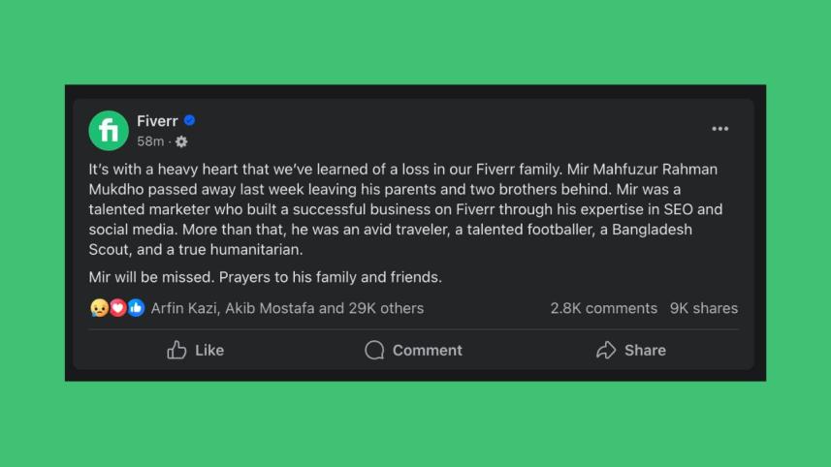Click the Share button label
The image size is (831, 467).
[x=645, y=350]
